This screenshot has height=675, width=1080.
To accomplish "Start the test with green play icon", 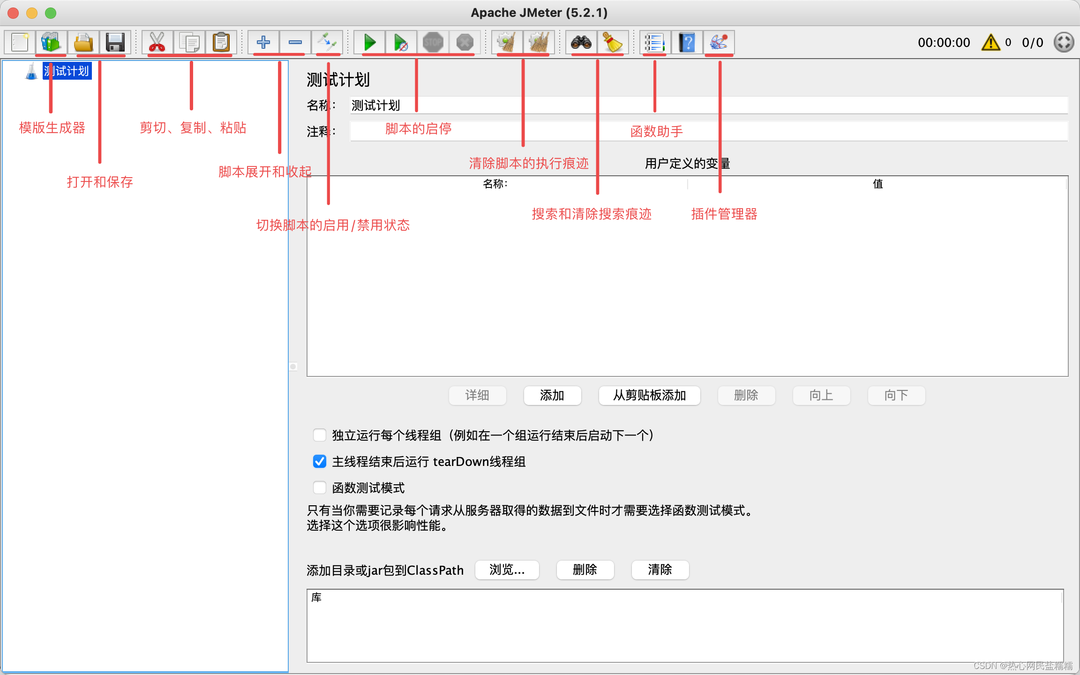I will point(370,42).
